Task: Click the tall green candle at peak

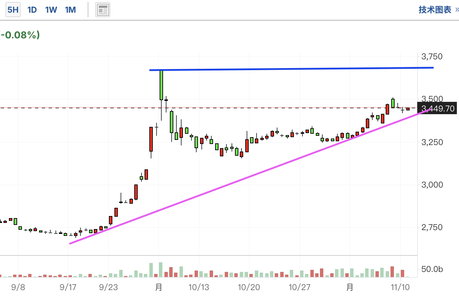Action: [x=161, y=85]
